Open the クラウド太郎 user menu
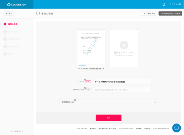This screenshot has width=184, height=135. tap(175, 4)
